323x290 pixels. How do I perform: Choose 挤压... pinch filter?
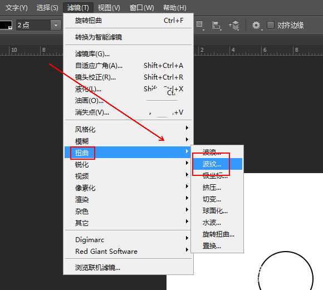[217, 188]
